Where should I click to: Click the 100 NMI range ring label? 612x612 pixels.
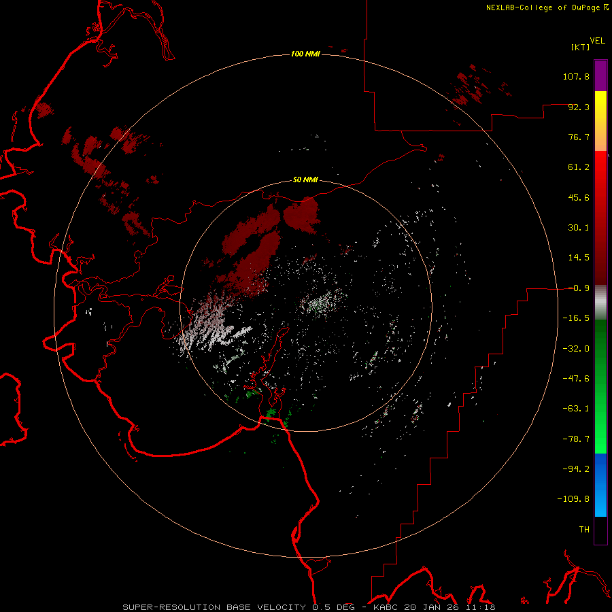click(305, 54)
